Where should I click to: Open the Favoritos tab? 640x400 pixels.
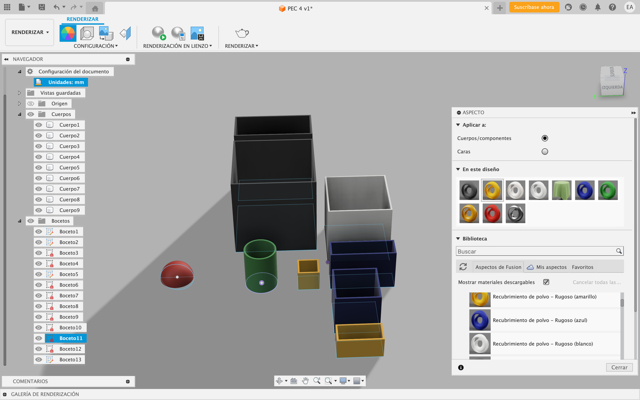[x=582, y=267]
